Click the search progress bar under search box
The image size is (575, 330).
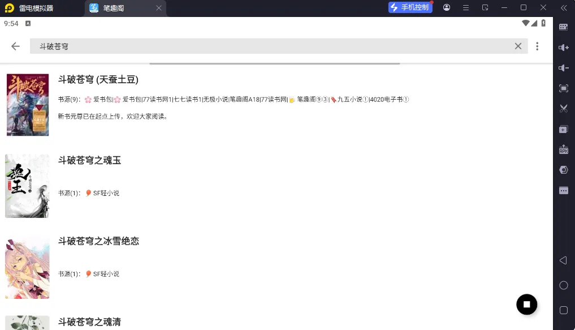coord(275,63)
